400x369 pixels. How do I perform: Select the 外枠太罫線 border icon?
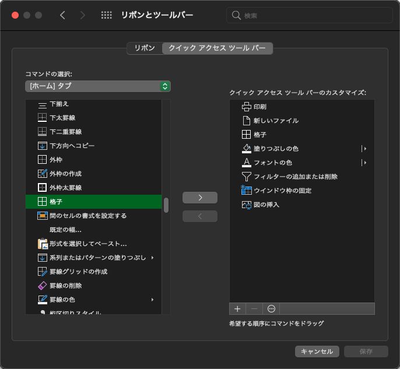point(42,188)
